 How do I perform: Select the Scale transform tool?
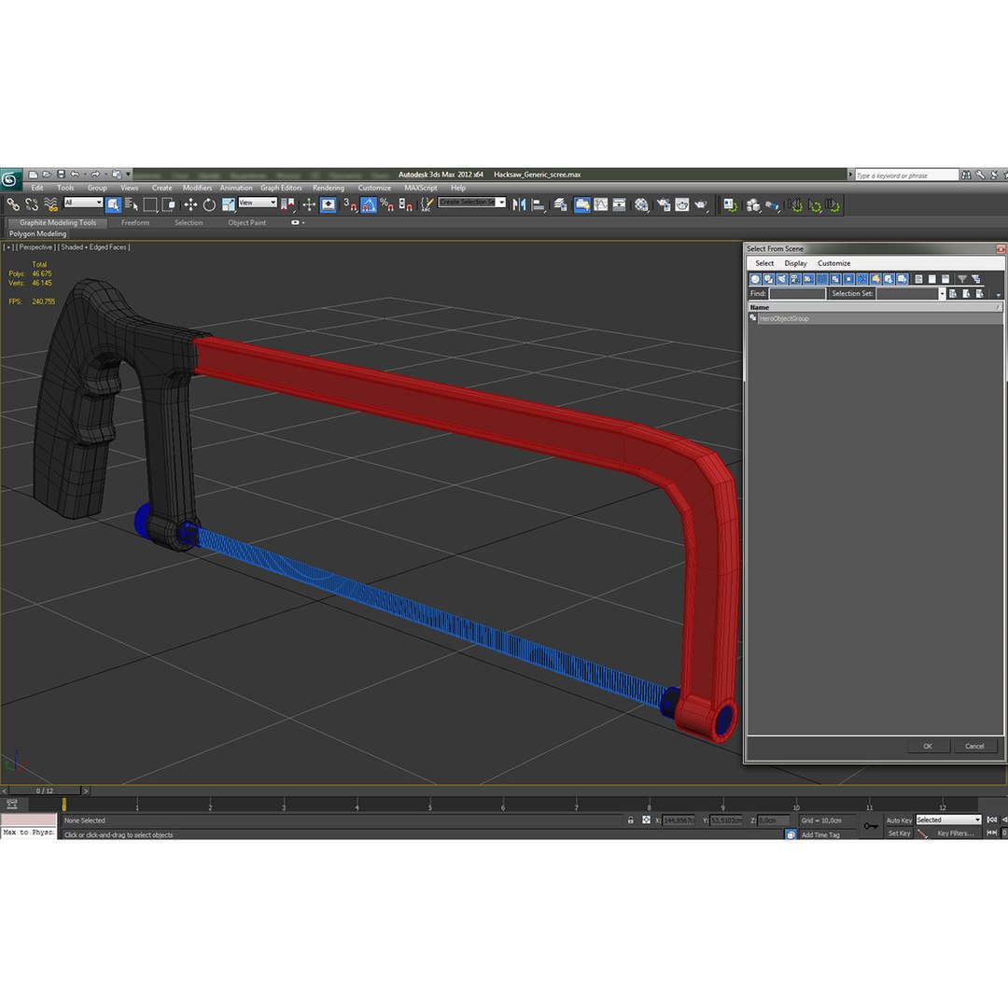[x=229, y=204]
